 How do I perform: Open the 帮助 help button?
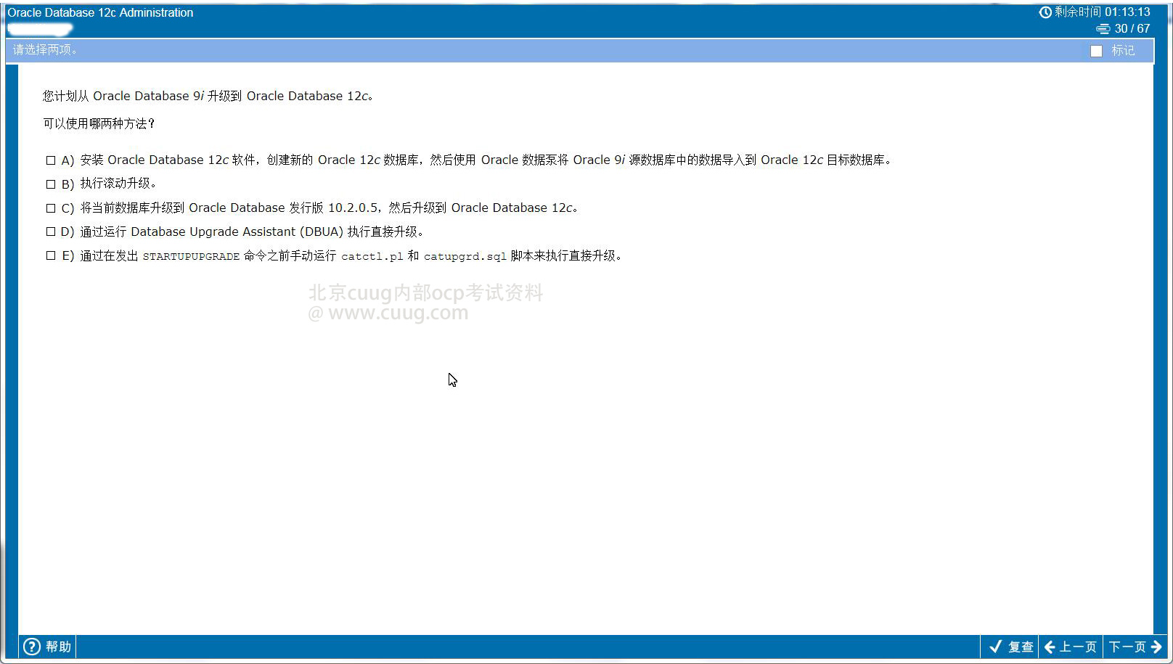click(x=47, y=647)
